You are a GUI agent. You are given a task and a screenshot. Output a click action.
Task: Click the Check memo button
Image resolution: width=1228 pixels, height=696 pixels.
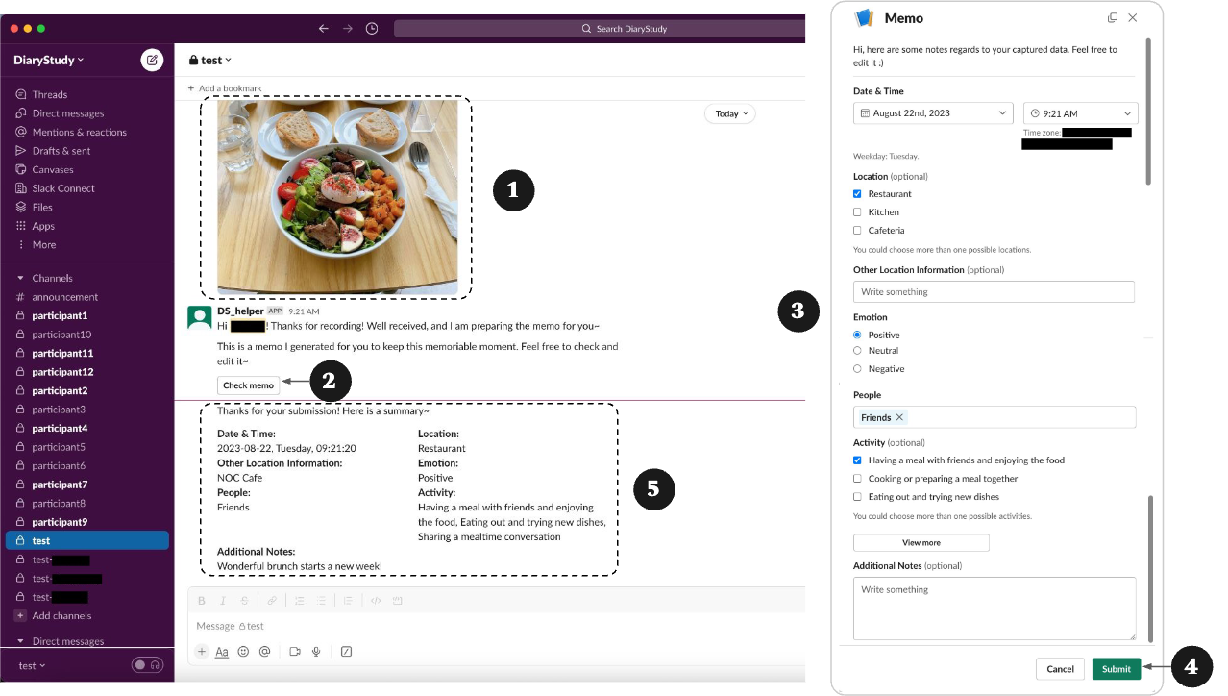248,385
